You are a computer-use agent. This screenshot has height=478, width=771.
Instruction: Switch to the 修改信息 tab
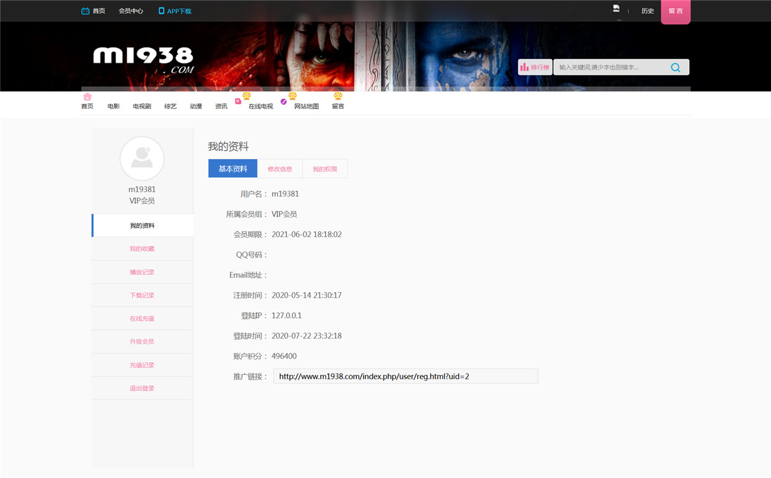click(280, 169)
